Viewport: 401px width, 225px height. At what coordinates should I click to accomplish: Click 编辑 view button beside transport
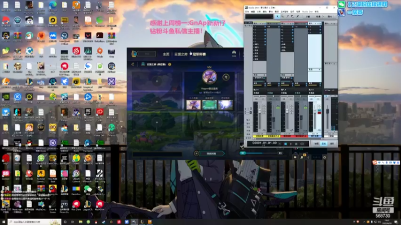(316, 143)
